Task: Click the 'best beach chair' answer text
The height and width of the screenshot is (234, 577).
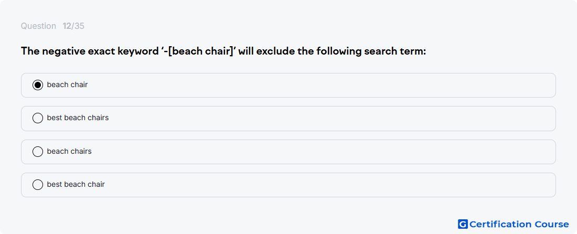Action: point(76,185)
